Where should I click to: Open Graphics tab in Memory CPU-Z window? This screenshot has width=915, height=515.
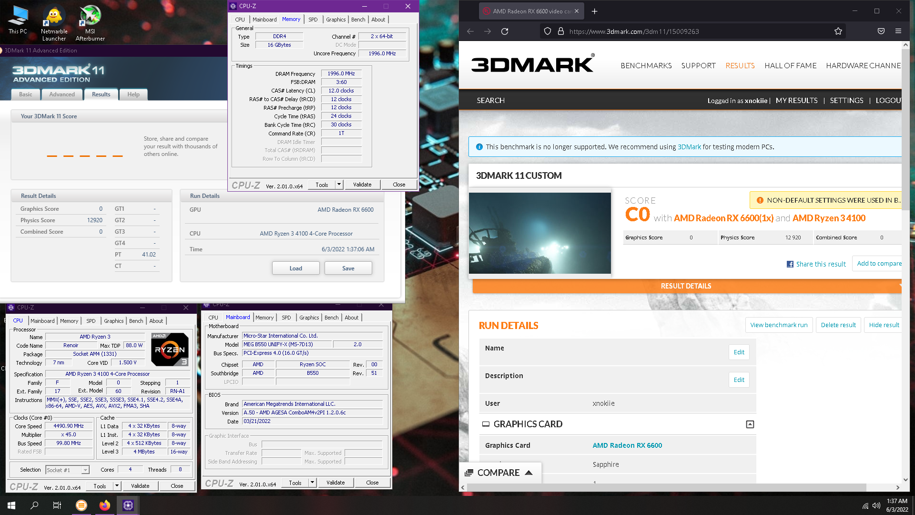335,20
